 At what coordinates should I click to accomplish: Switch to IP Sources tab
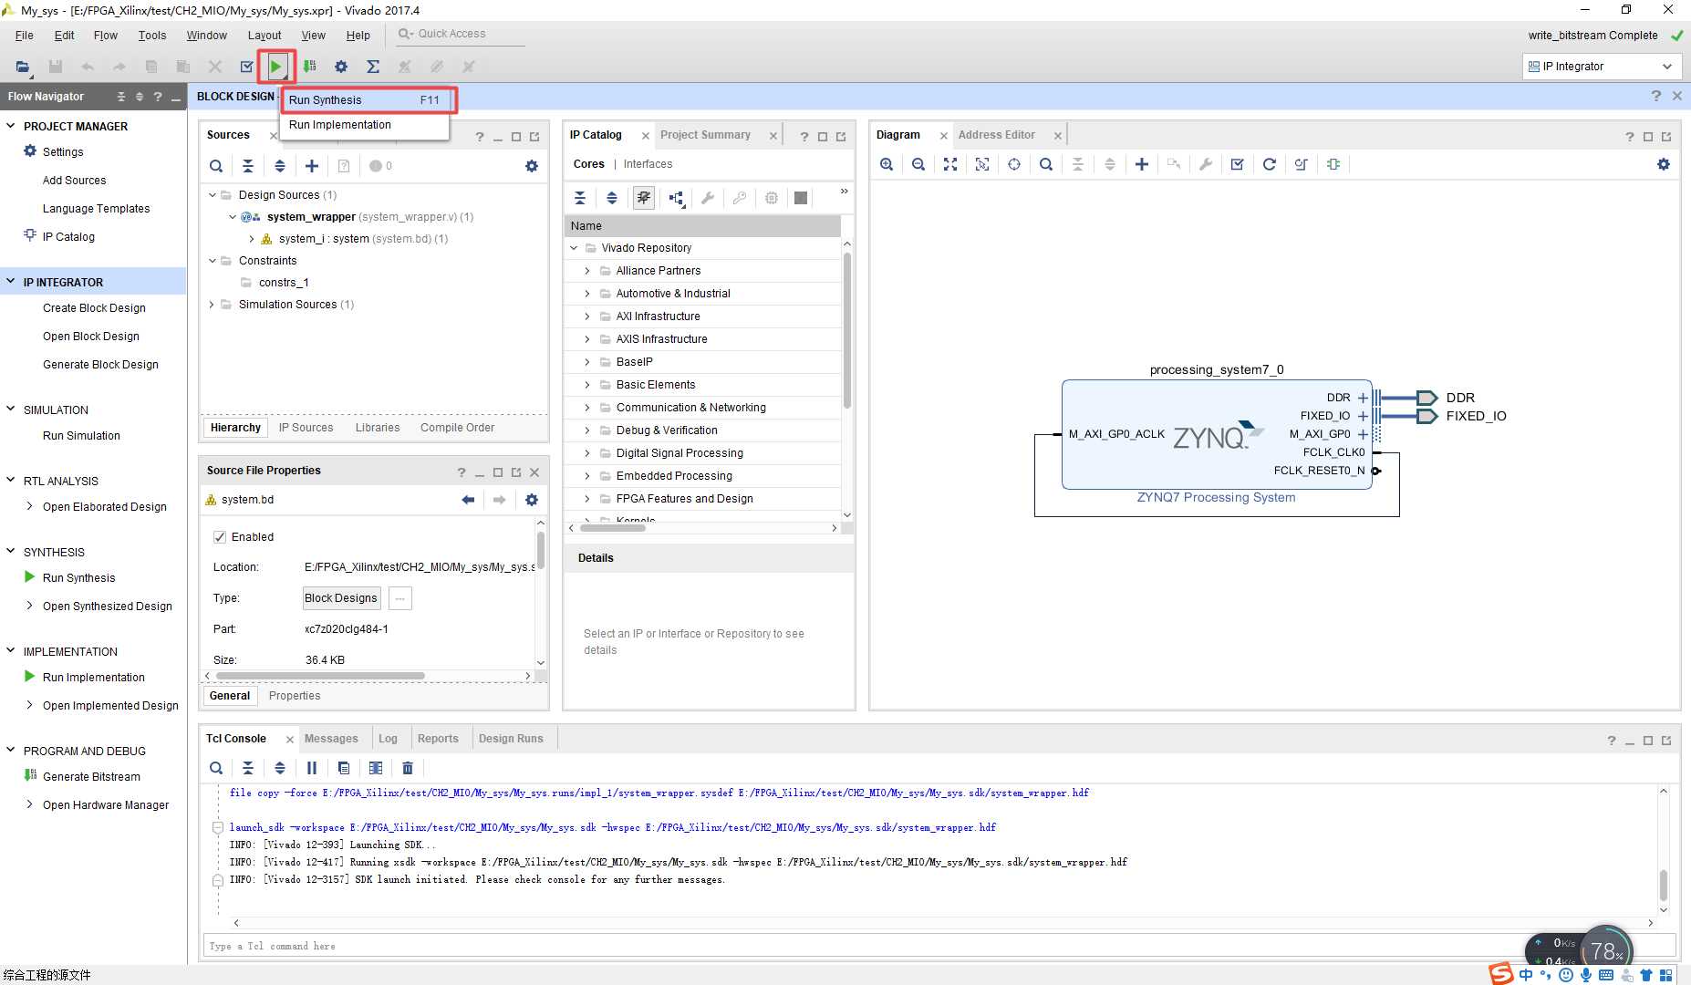click(306, 428)
